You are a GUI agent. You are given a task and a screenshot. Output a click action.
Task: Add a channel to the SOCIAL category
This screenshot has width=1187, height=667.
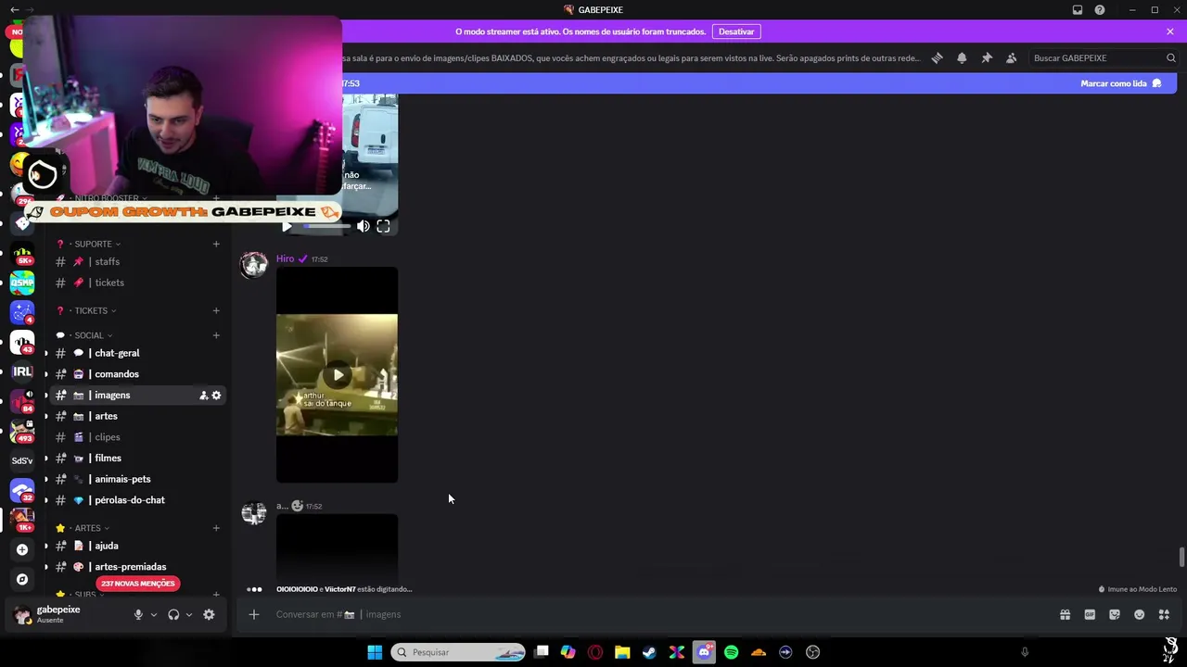216,335
